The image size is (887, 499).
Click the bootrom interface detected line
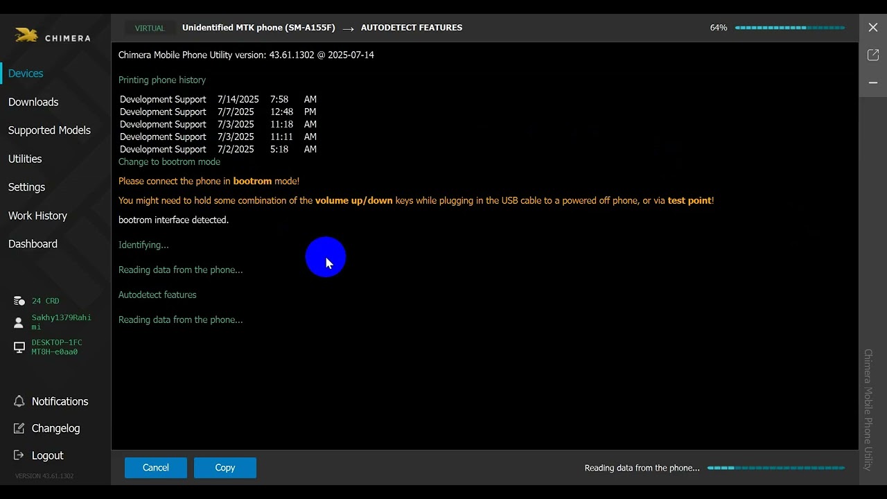(x=173, y=220)
